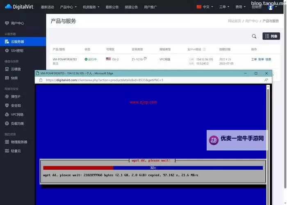Maximize the Edge VNC window
The image size is (287, 205).
(x=256, y=73)
